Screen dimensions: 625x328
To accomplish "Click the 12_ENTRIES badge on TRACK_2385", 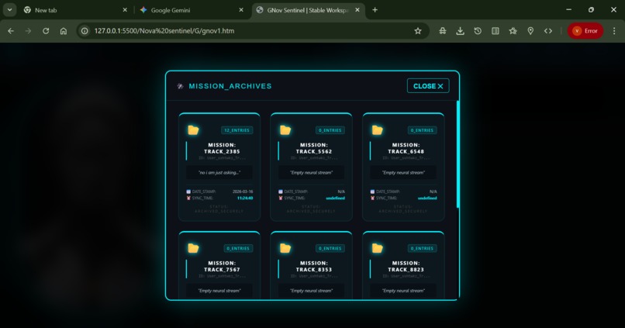I will pos(237,130).
